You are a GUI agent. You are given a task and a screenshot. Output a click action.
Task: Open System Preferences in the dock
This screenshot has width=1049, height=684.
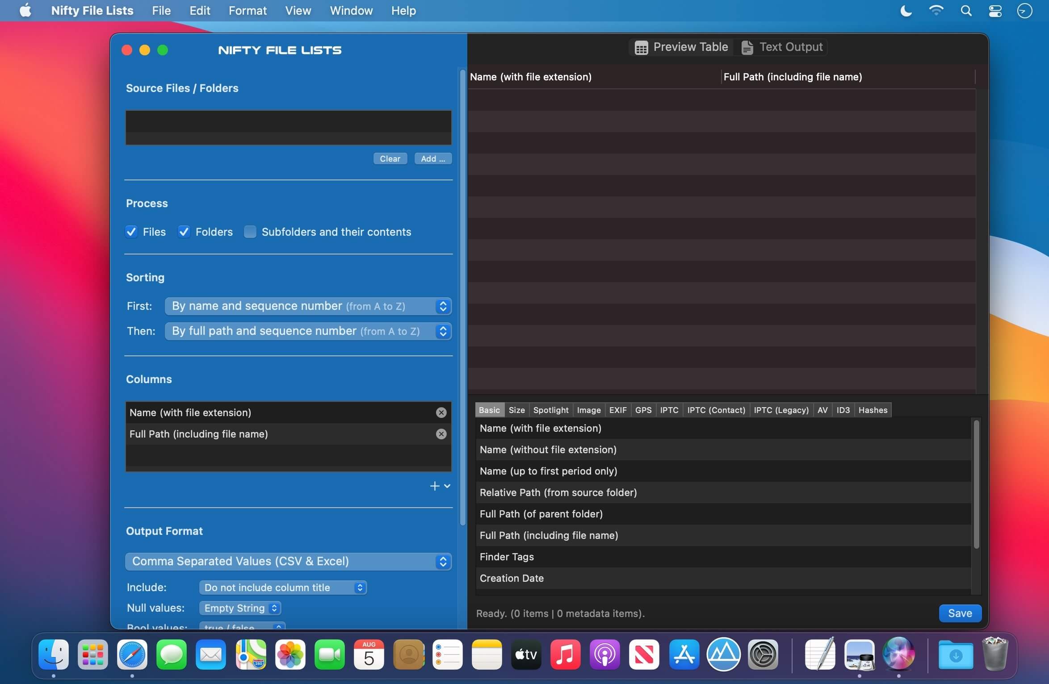[x=763, y=655]
